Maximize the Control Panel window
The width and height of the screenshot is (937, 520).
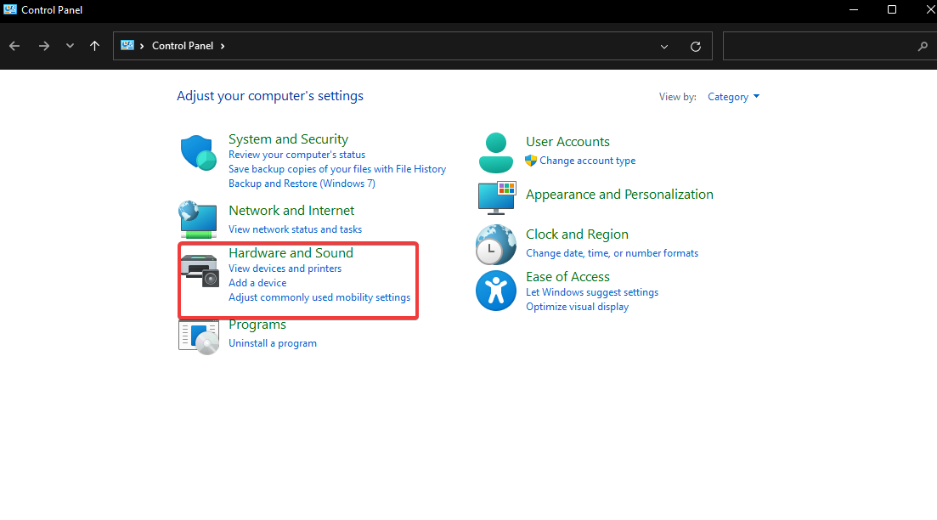(892, 9)
